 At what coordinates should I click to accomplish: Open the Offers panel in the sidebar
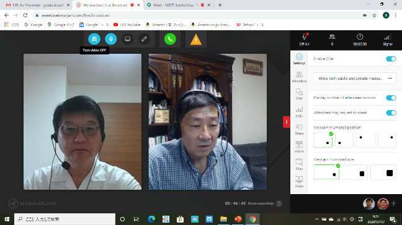tap(299, 129)
